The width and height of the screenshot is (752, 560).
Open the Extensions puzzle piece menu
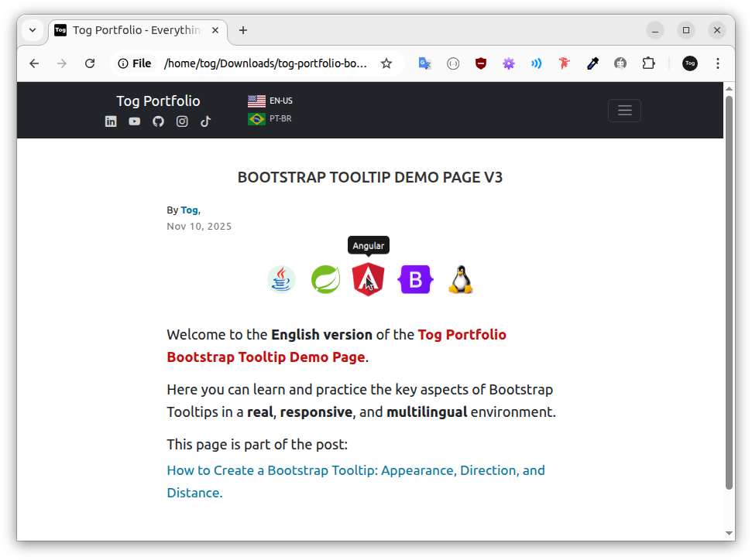point(648,63)
